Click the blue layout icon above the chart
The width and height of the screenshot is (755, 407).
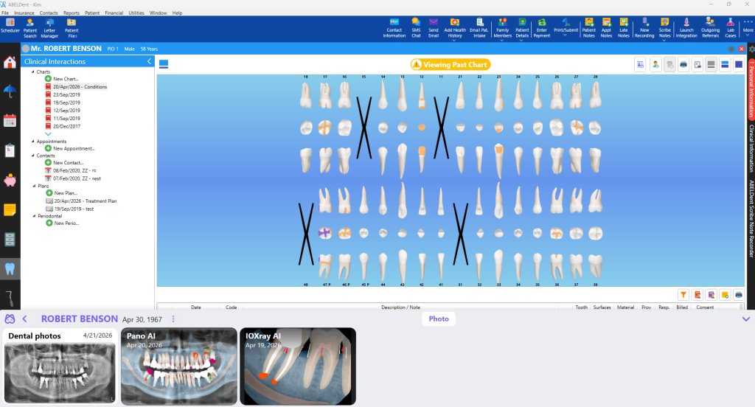tap(164, 64)
